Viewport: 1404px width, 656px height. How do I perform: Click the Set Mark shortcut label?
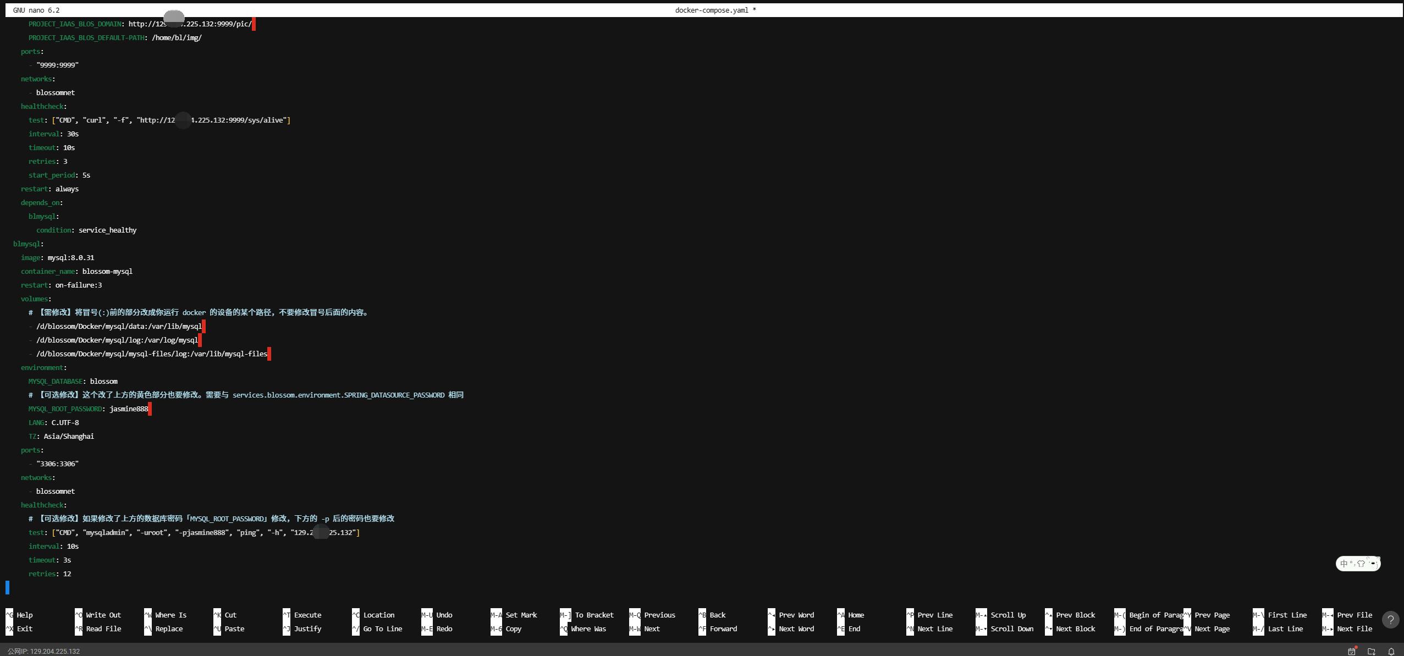pyautogui.click(x=521, y=615)
